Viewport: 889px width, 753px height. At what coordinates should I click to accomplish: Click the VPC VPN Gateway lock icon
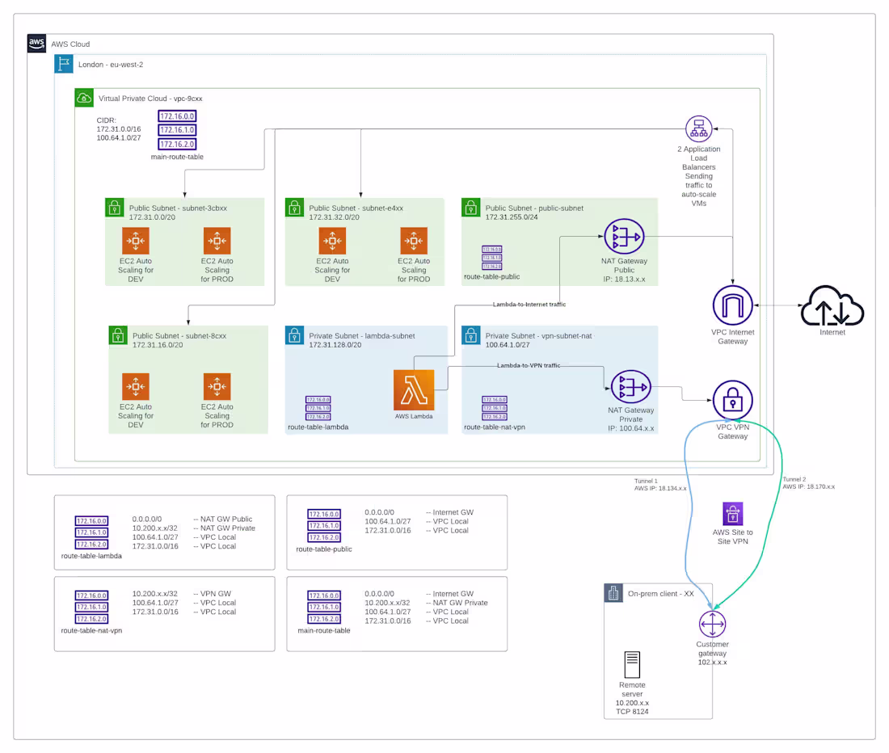(x=731, y=398)
